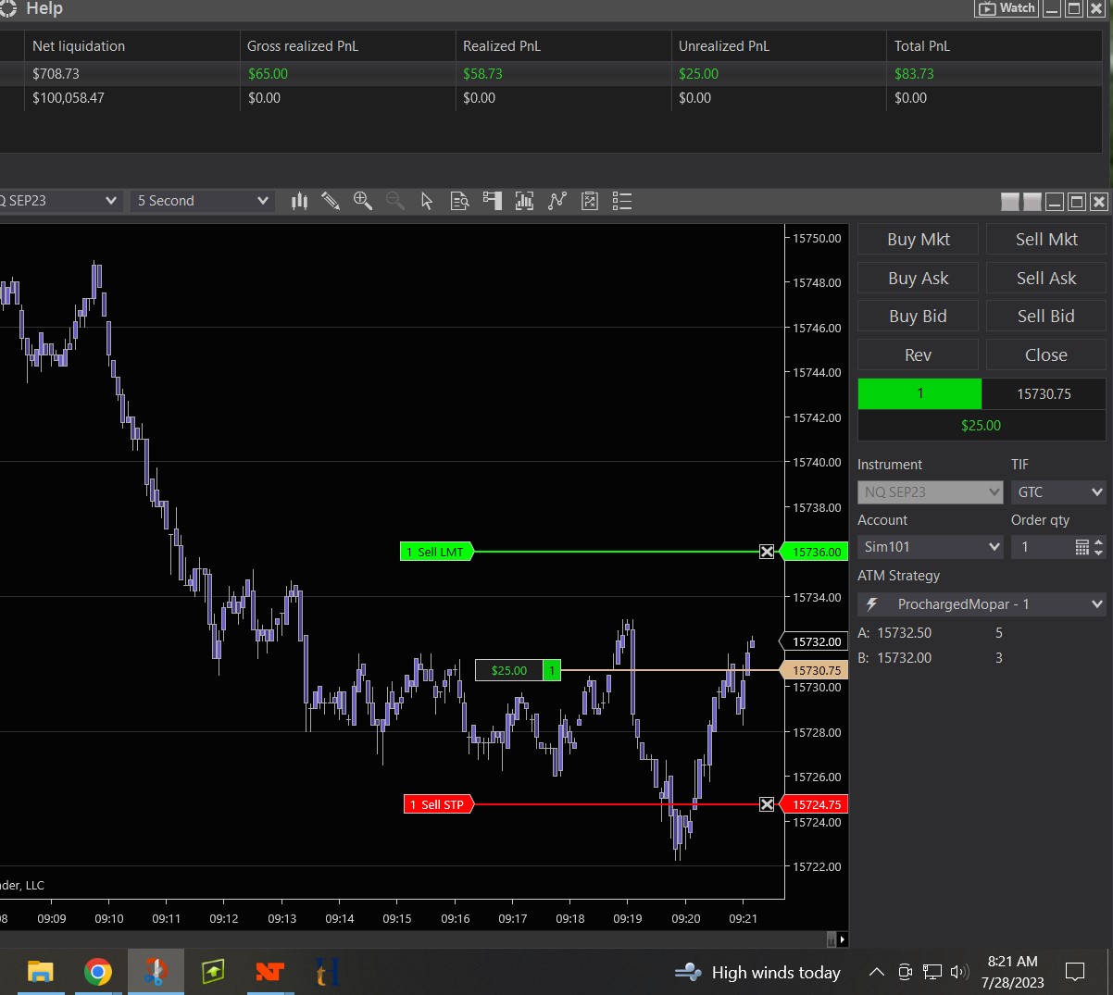This screenshot has width=1113, height=995.
Task: Click the Rev button
Action: 918,355
